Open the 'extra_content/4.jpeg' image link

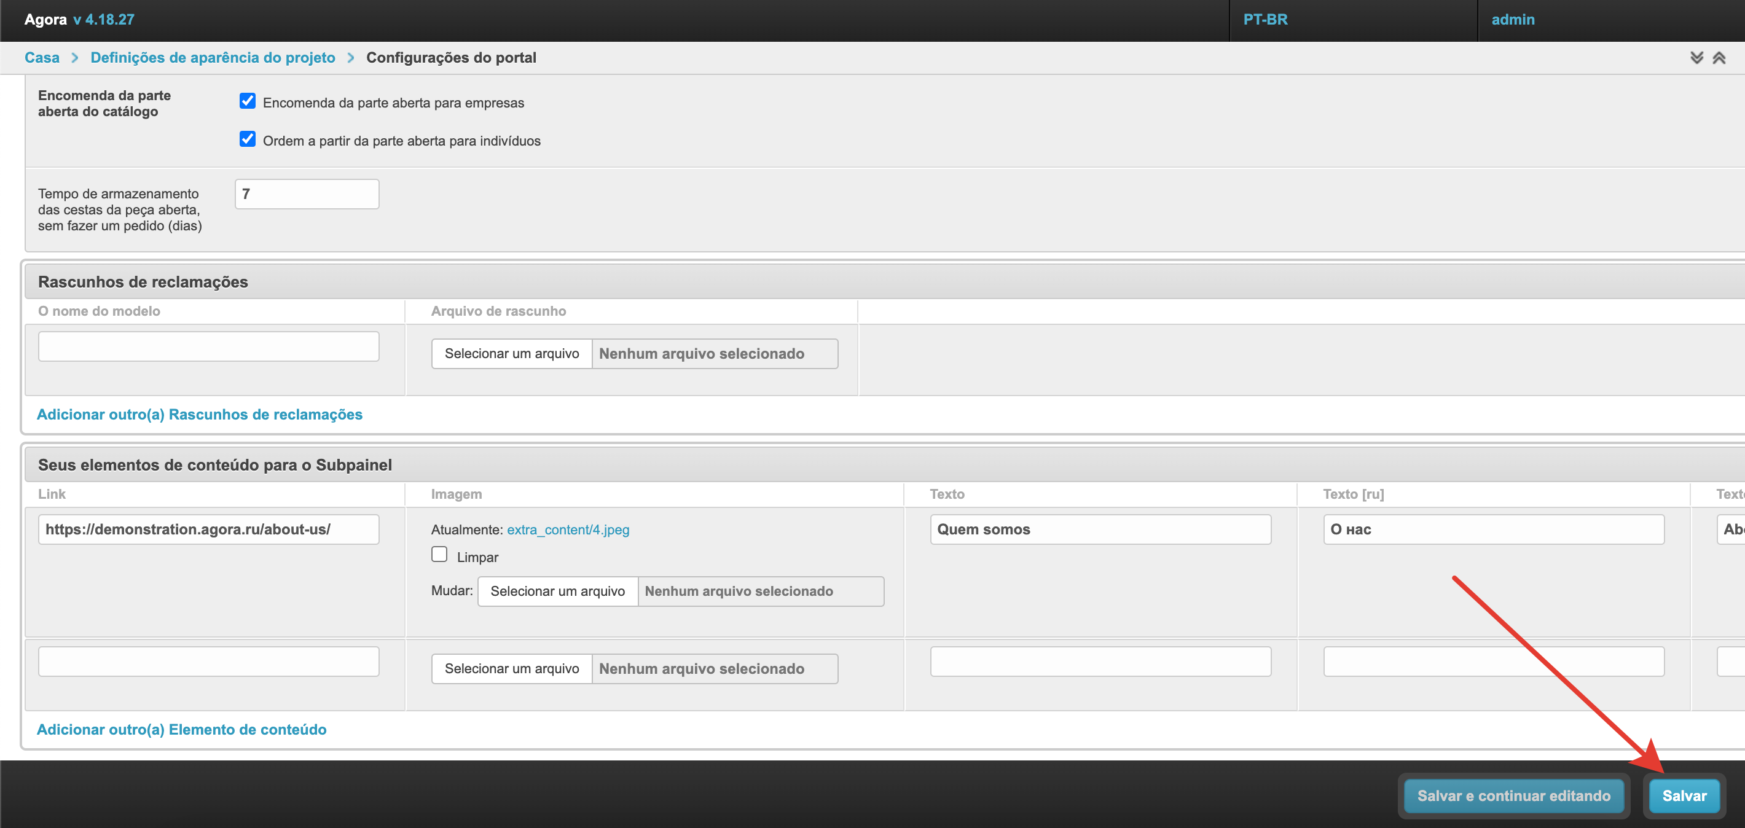568,529
